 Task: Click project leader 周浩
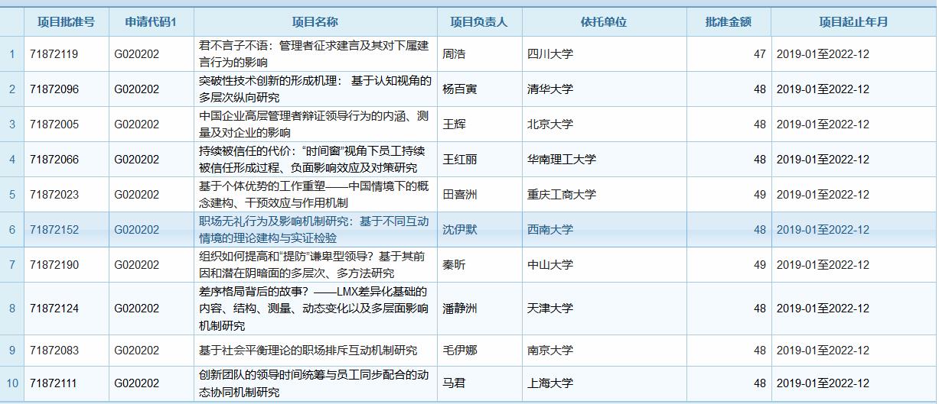pos(455,54)
